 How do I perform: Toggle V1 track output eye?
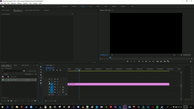click(58, 84)
